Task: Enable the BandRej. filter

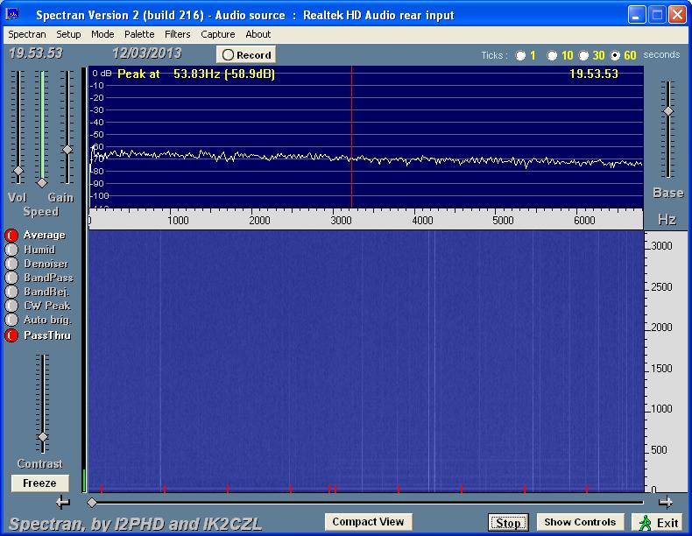Action: point(11,292)
